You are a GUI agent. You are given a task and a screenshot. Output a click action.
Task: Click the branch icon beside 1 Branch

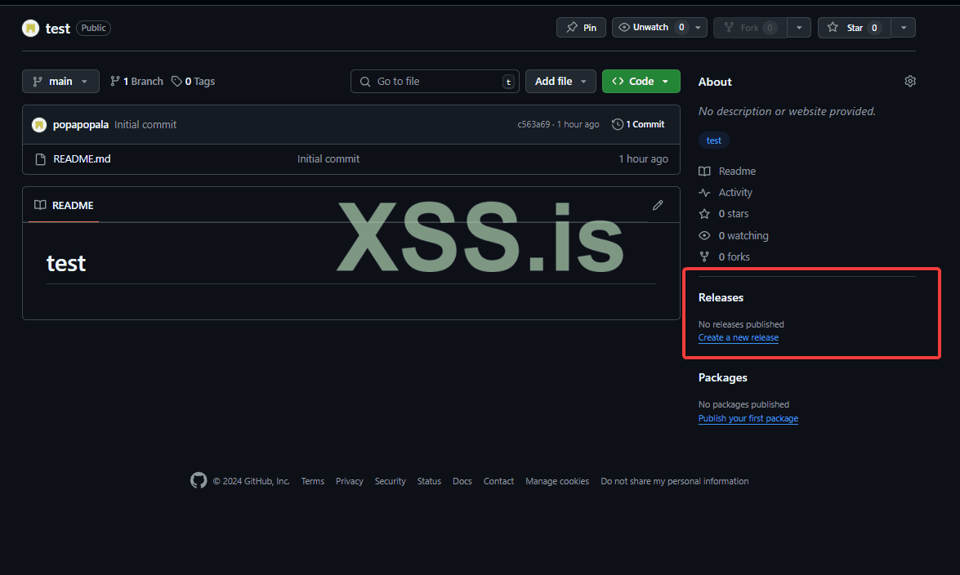tap(114, 82)
